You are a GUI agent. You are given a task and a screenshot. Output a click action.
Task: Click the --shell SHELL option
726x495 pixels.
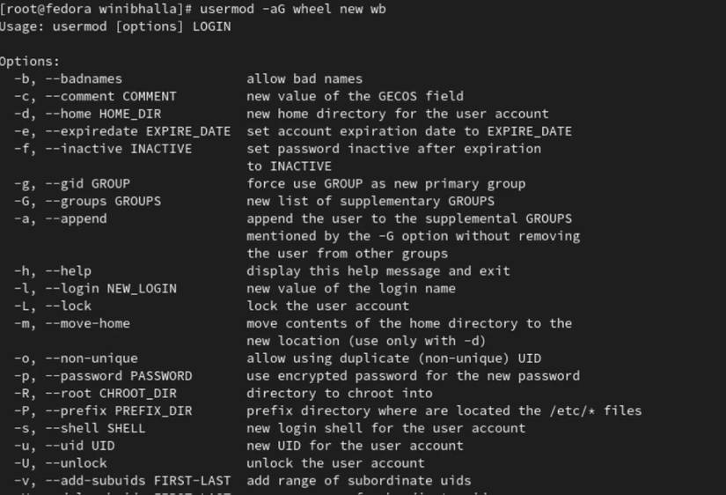click(x=80, y=428)
